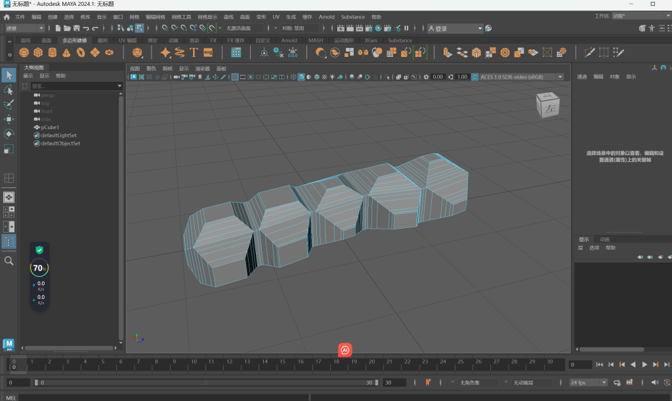Expand the outliner search filter dropdown arrow
Screen dimensions: 672x401
click(119, 86)
